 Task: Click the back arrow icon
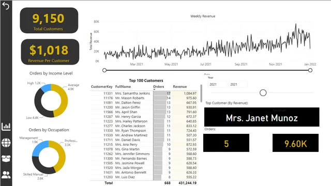[6, 6]
